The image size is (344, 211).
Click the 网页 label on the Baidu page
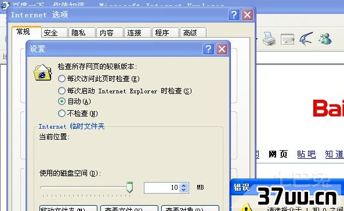(x=278, y=154)
